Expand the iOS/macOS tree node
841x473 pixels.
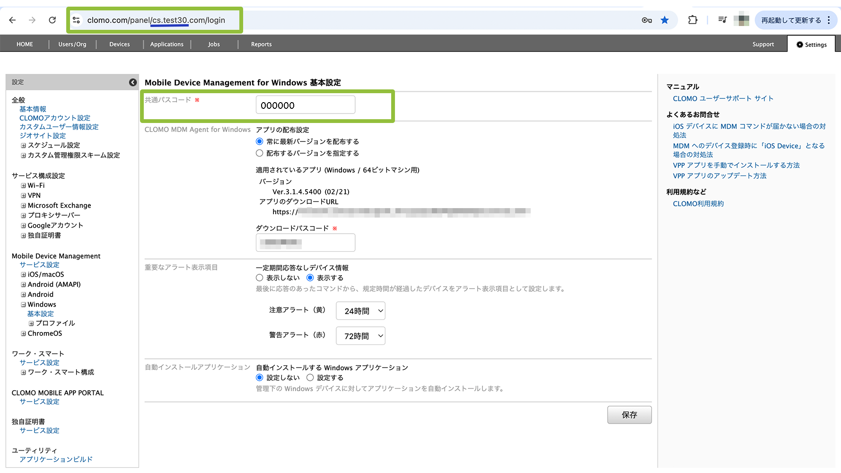click(23, 274)
